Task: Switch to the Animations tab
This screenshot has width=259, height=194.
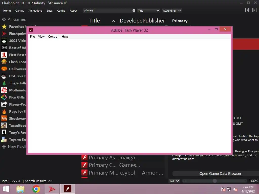Action: [x=35, y=11]
